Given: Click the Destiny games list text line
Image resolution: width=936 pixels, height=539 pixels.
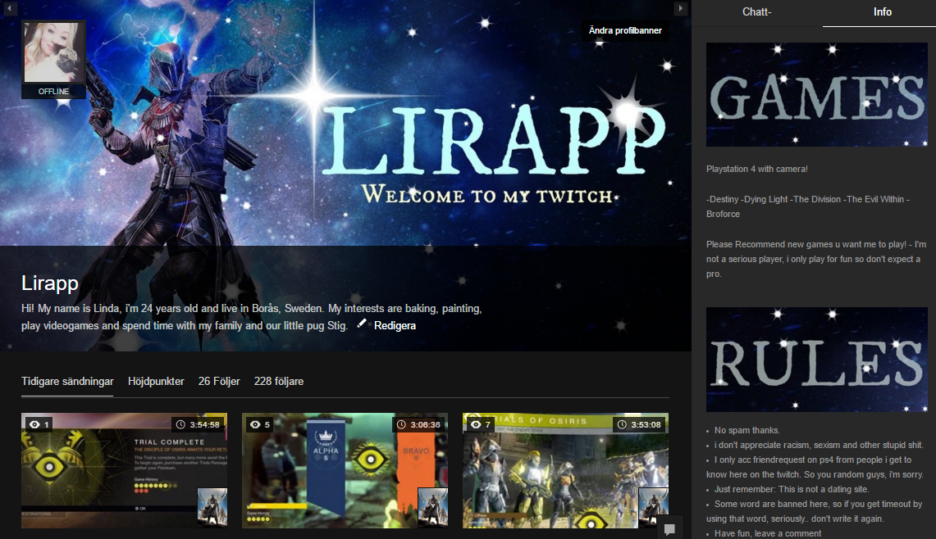Looking at the screenshot, I should (x=808, y=206).
